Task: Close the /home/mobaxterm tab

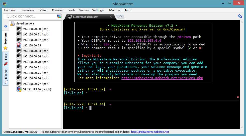Action: [111, 16]
